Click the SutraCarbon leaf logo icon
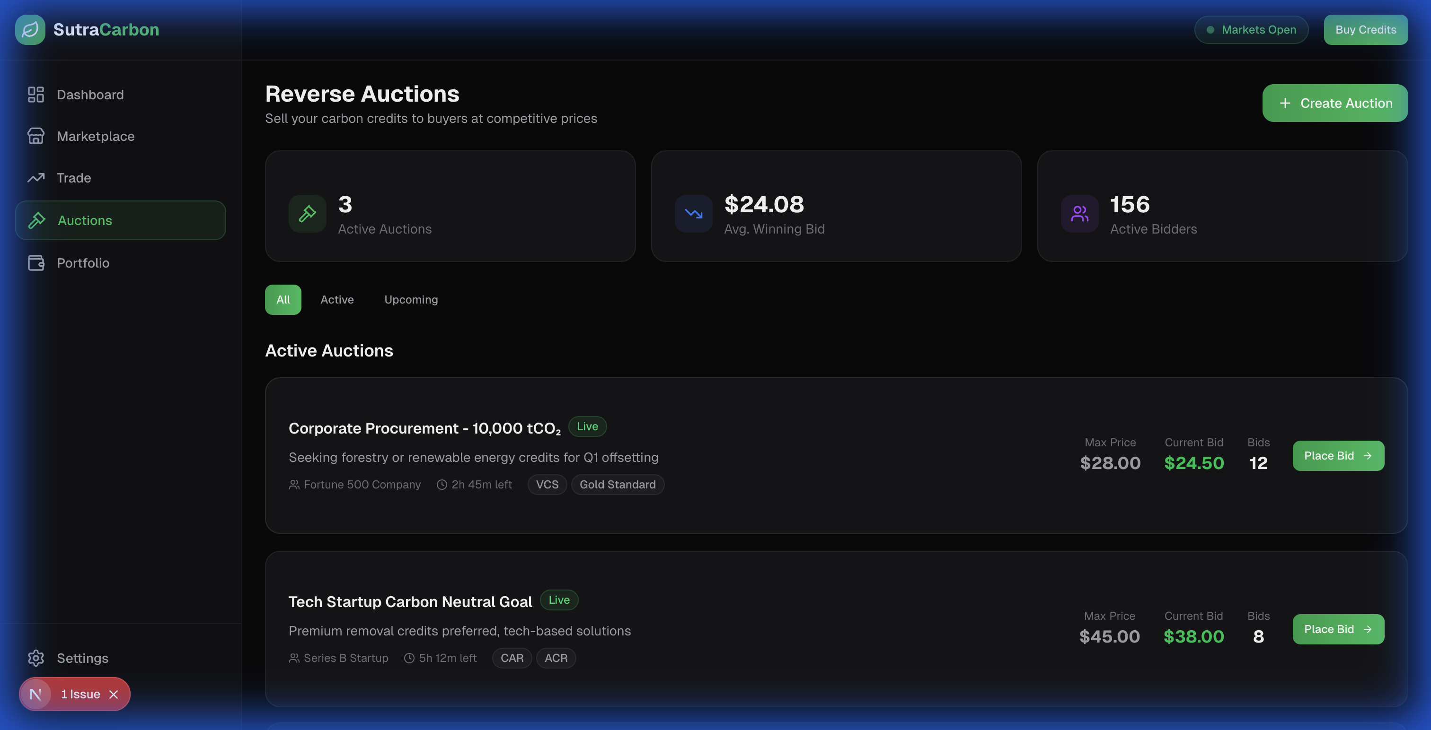Image resolution: width=1431 pixels, height=730 pixels. [x=30, y=29]
